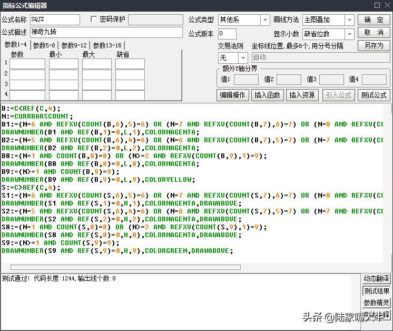The image size is (393, 331).
Task: Open the 编辑操作 menu button
Action: pos(232,95)
